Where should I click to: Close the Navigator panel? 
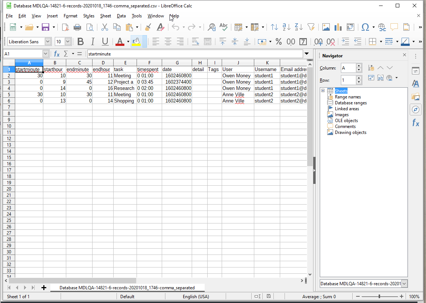pyautogui.click(x=404, y=55)
